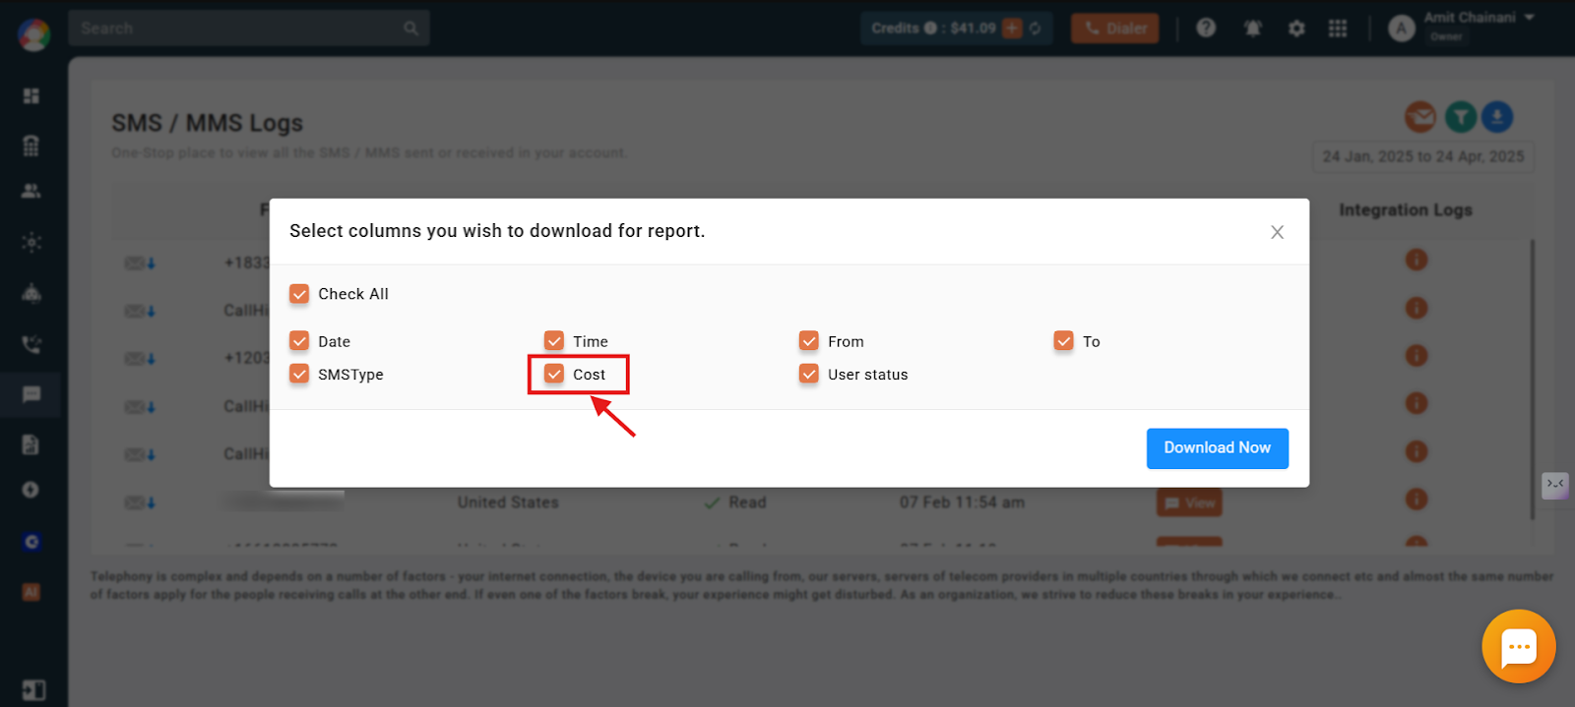Click the SMS / MMS Logs page title
Image resolution: width=1575 pixels, height=707 pixels.
[208, 124]
